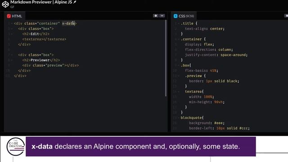Screen dimensions: 288x162
Task: Collapse fold arrow beside Edit box div
Action: [12, 29]
